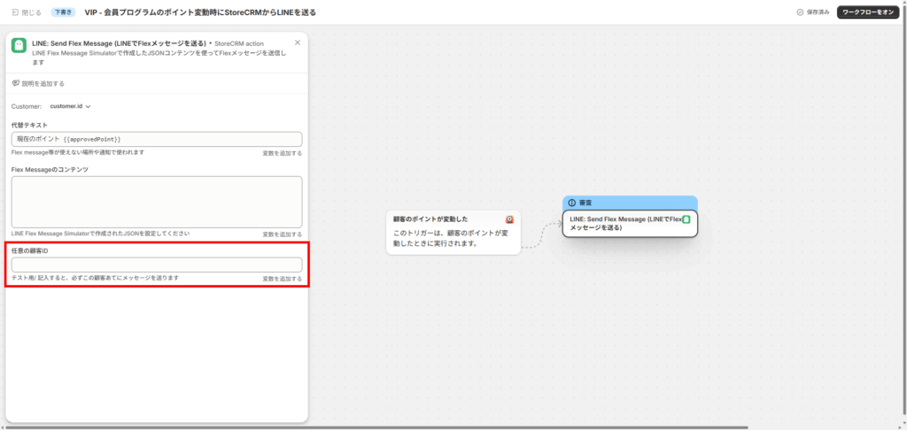This screenshot has width=907, height=430.
Task: Open the customer.id dropdown
Action: [71, 106]
